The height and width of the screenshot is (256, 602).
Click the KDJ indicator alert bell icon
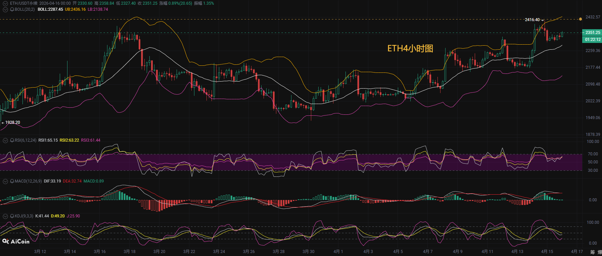coord(12,216)
